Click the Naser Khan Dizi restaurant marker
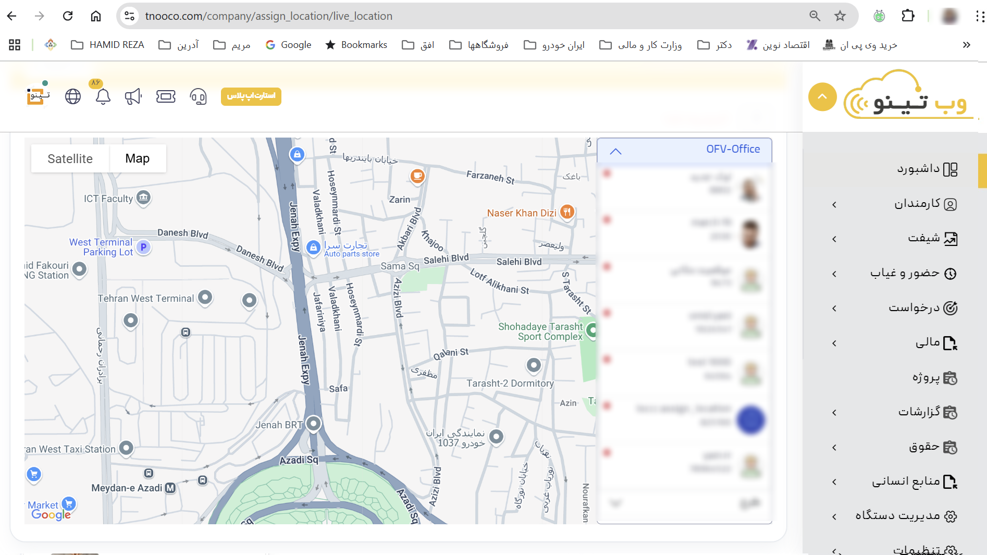Image resolution: width=987 pixels, height=555 pixels. [x=567, y=212]
